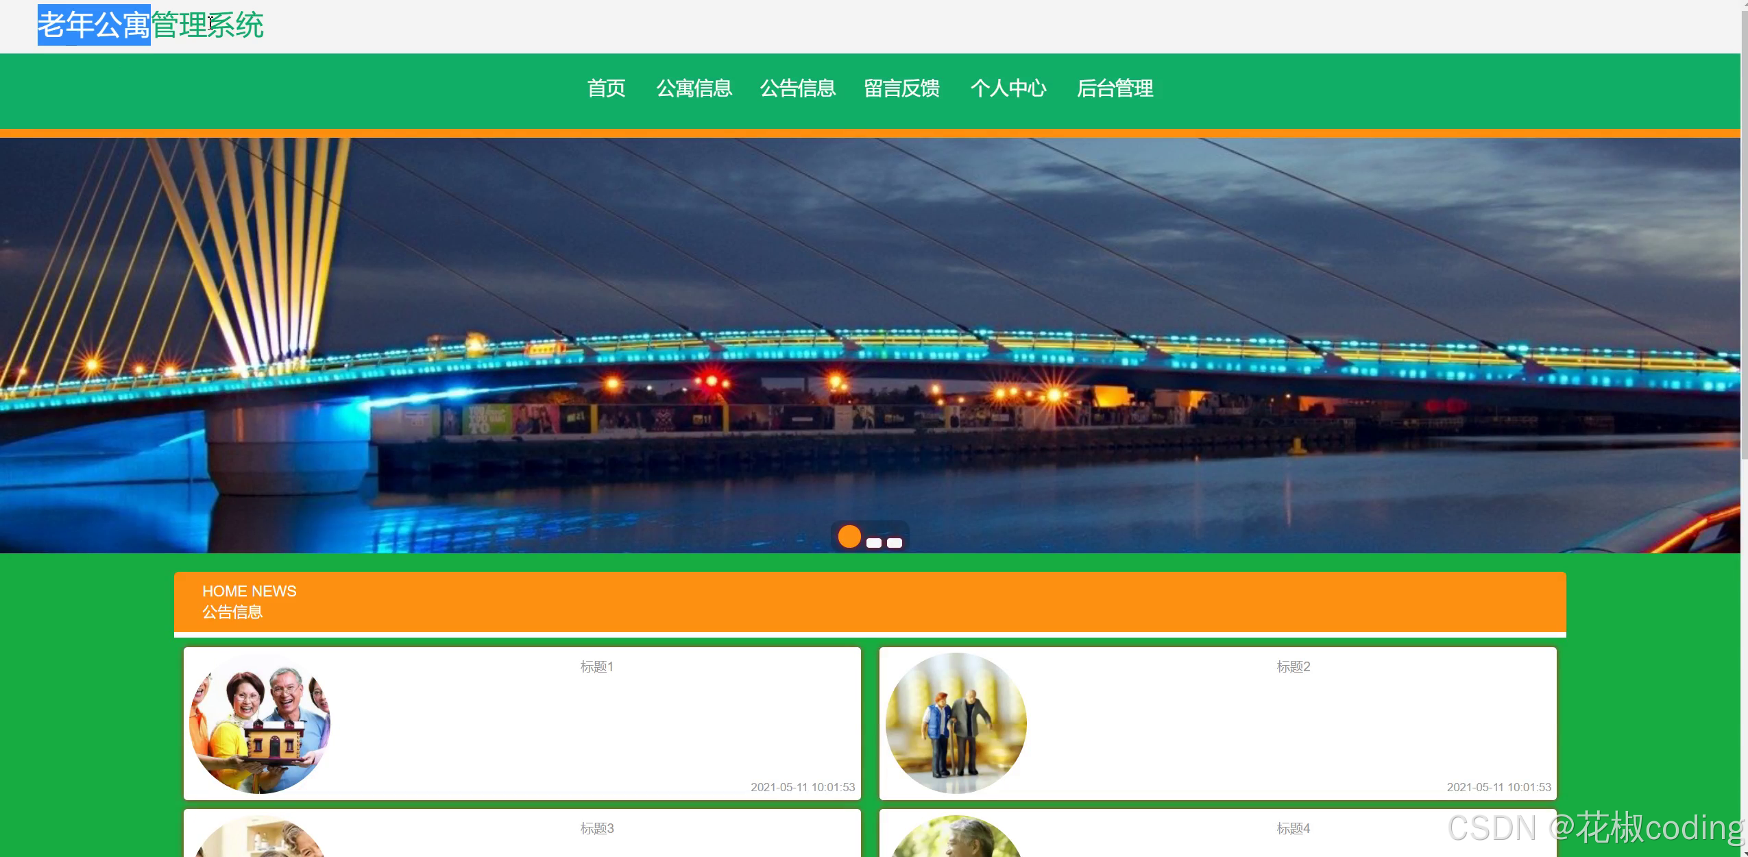
Task: Click the 老年公寓管理系统 site title
Action: click(x=150, y=25)
